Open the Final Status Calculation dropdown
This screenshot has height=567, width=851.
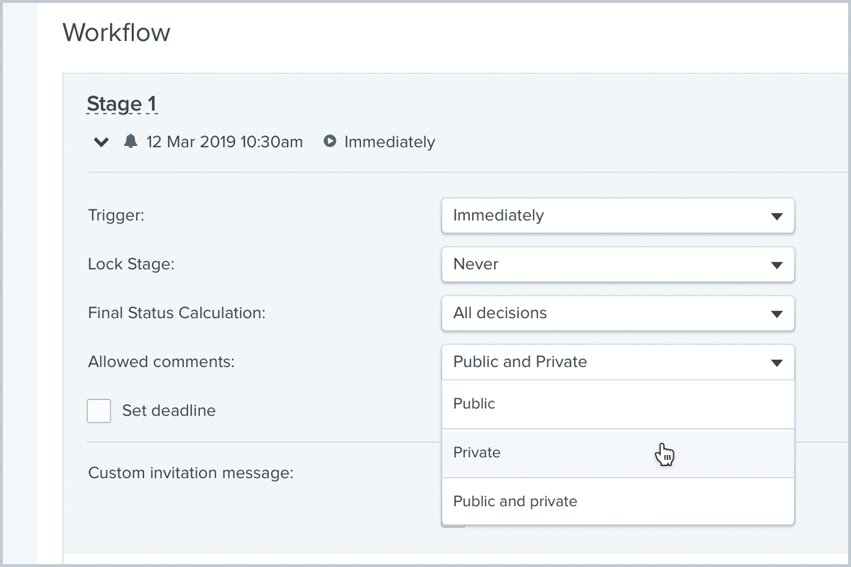click(x=617, y=313)
